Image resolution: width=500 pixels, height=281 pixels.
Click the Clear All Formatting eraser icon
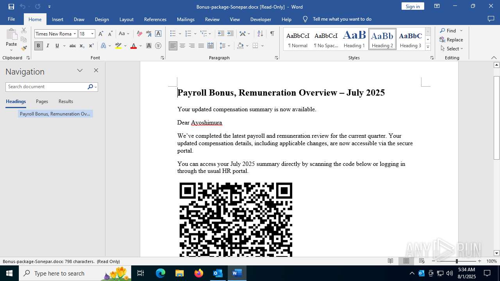139,34
